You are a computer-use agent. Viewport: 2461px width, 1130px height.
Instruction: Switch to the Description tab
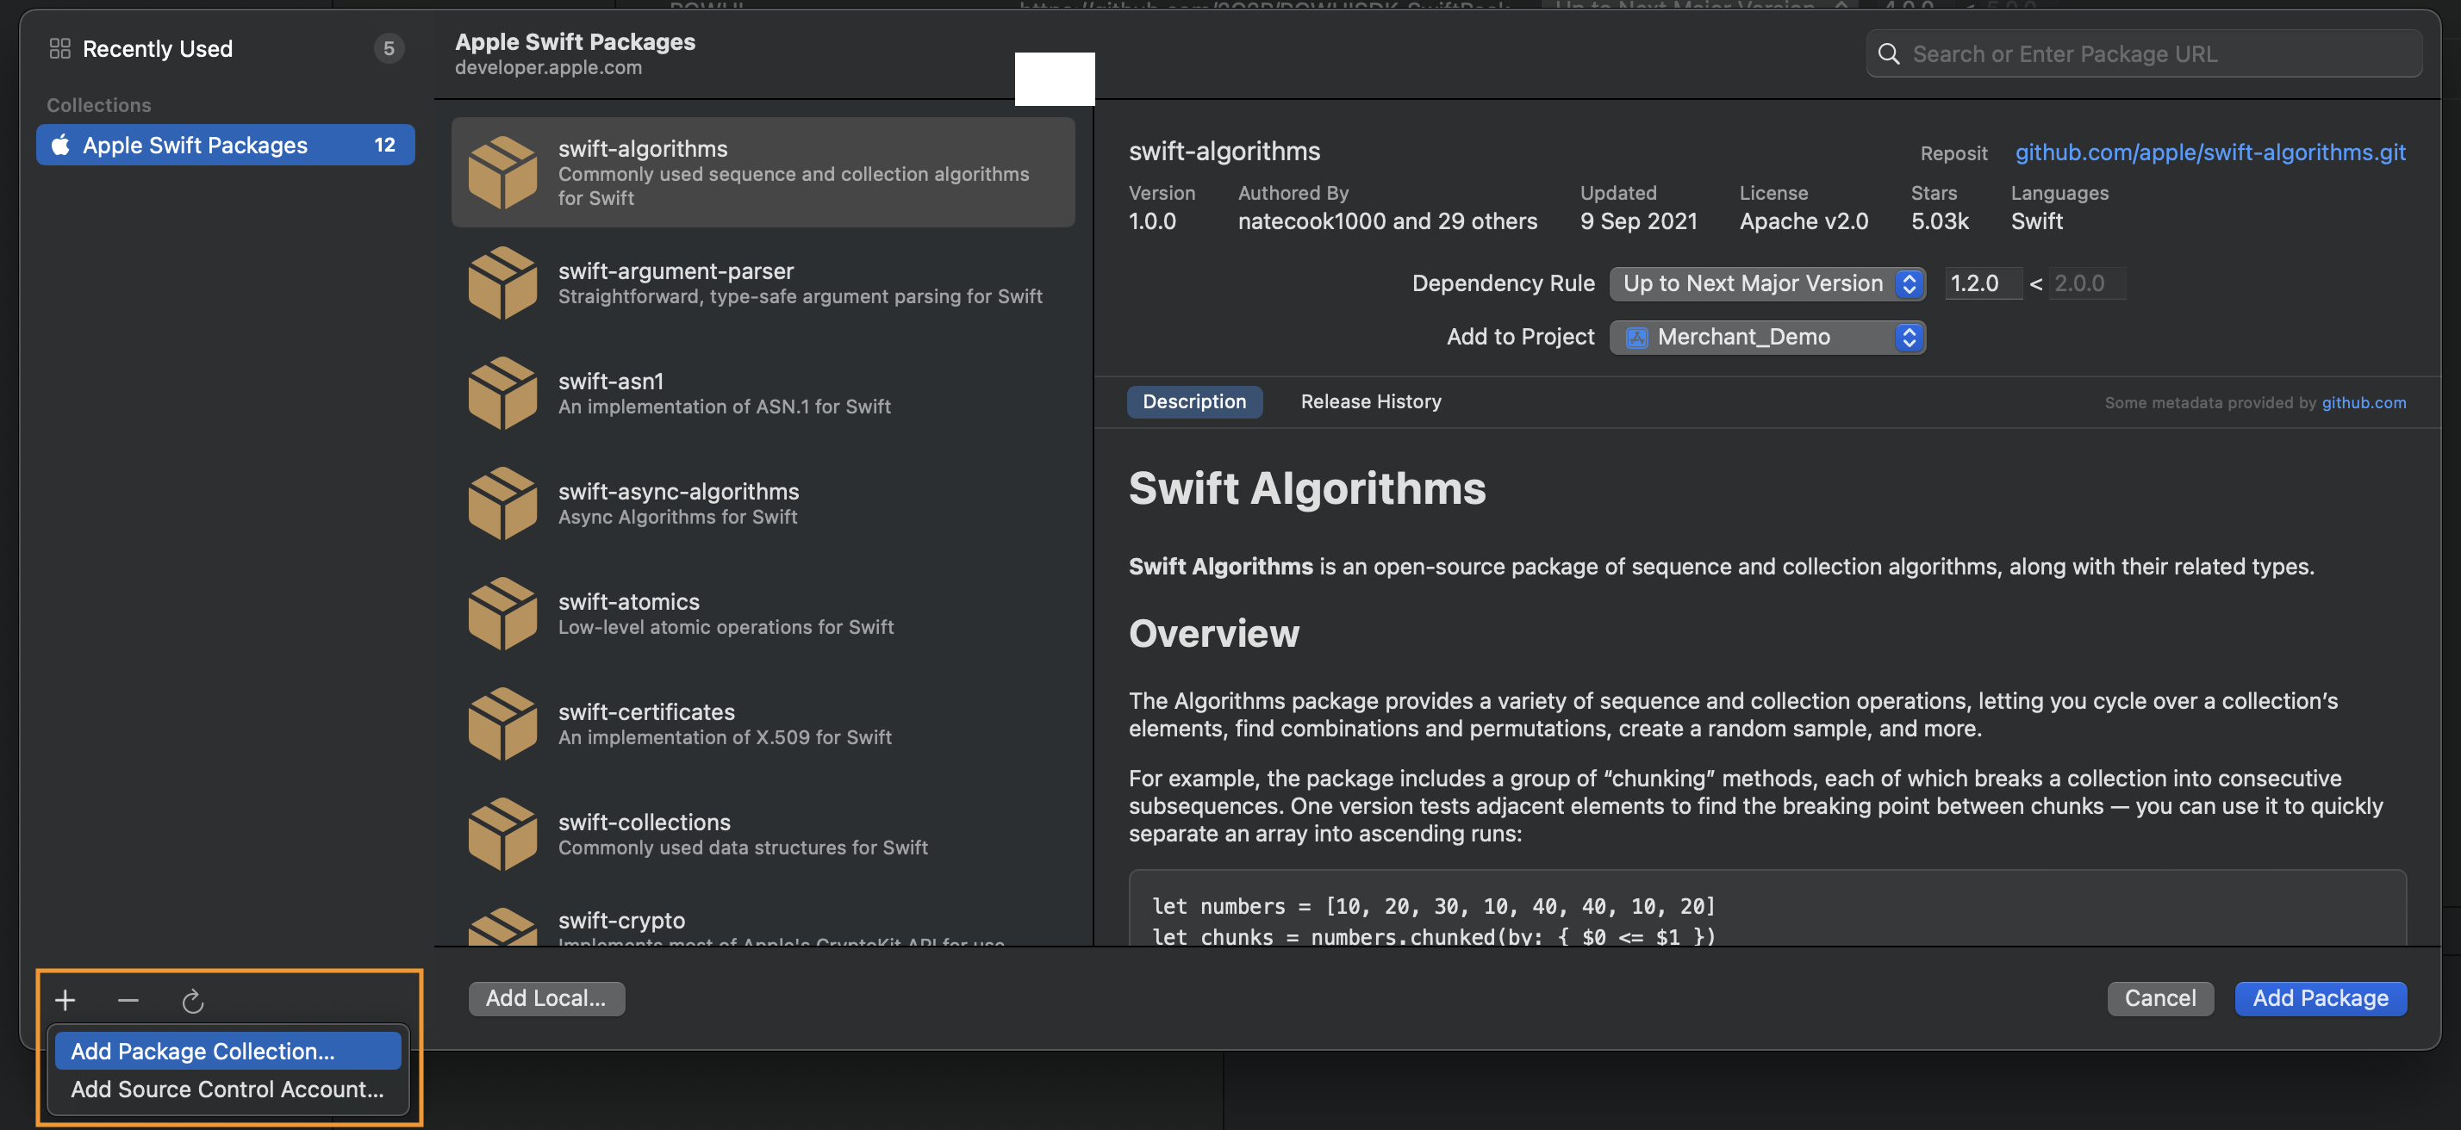(x=1194, y=402)
